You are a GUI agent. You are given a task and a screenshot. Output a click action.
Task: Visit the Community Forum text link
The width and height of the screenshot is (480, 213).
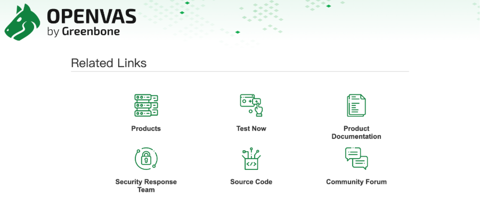pos(356,182)
